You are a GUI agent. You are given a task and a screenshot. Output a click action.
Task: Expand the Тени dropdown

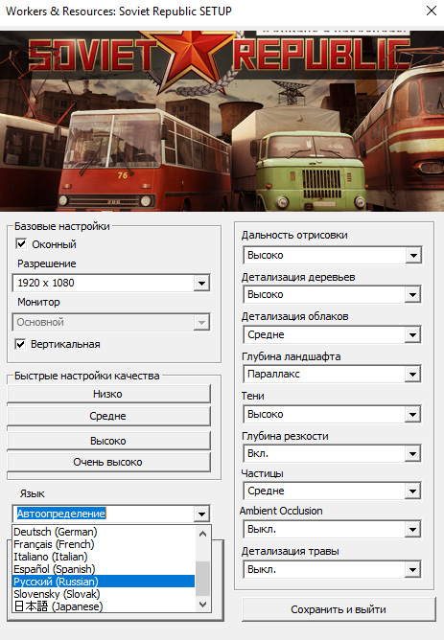[x=332, y=414]
